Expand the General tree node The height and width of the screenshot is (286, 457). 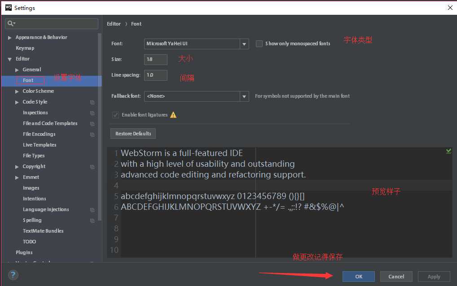[17, 70]
